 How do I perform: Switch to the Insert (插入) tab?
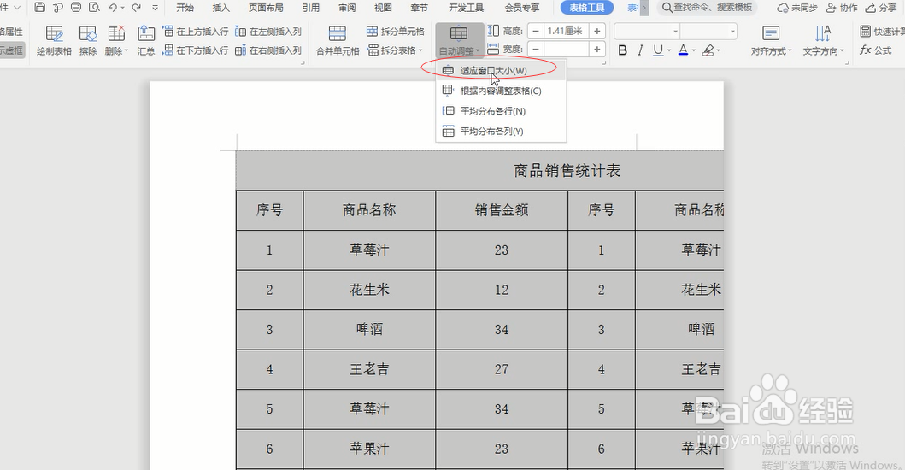point(220,8)
